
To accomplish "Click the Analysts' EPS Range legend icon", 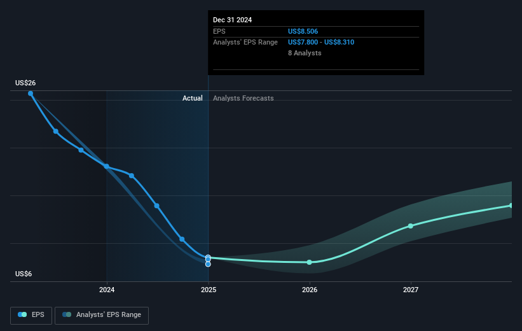I will pos(67,314).
